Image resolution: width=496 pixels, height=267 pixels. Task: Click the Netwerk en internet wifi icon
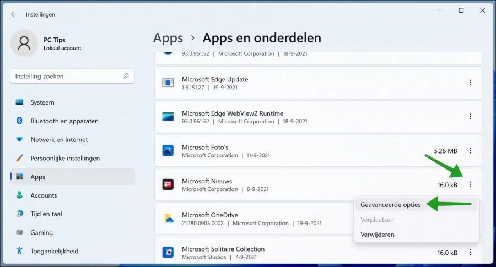coord(20,139)
